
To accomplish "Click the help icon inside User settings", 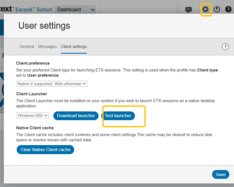I will [225, 47].
